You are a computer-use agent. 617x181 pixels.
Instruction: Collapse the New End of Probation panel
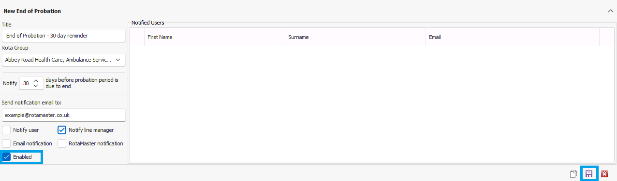click(610, 11)
